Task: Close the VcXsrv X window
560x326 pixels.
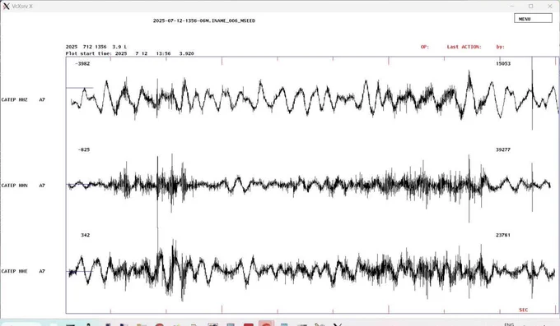Action: point(550,6)
